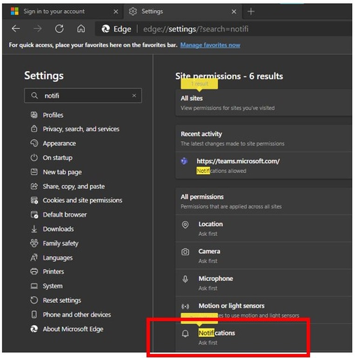This screenshot has height=358, width=355.
Task: Open the Location permission settings
Action: 264,228
